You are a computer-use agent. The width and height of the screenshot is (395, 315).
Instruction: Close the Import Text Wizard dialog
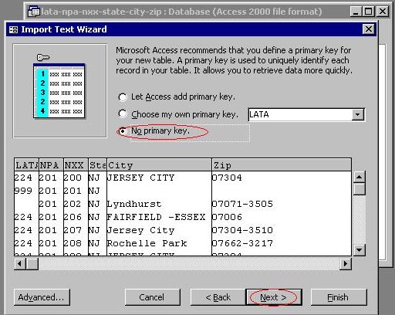(369, 29)
